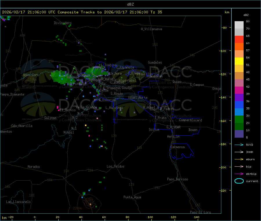Click the 'La_Nora' map label
The width and height of the screenshot is (261, 221).
coord(115,73)
